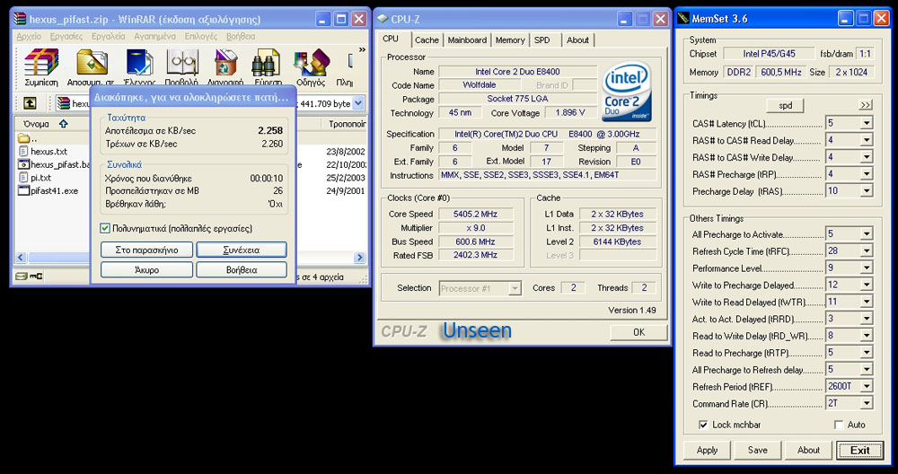Click the Core Speed value field in CPU-Z
The height and width of the screenshot is (474, 898).
tap(475, 214)
